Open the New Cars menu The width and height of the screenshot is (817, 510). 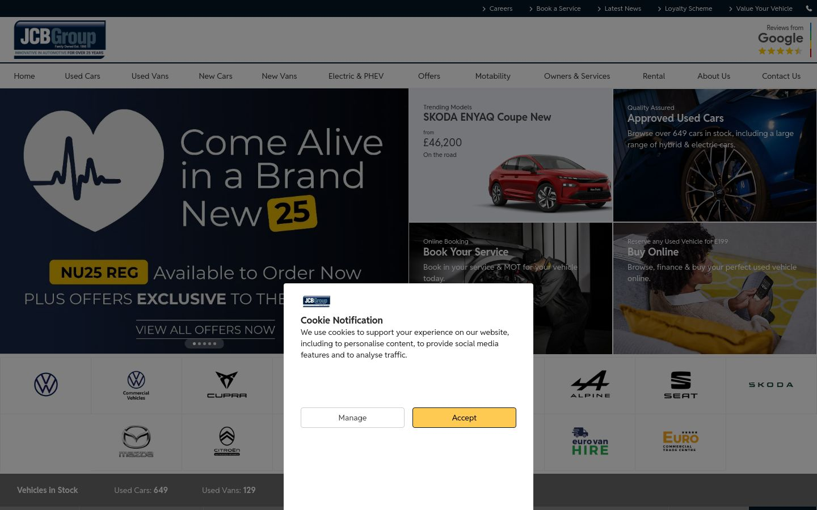click(x=216, y=76)
